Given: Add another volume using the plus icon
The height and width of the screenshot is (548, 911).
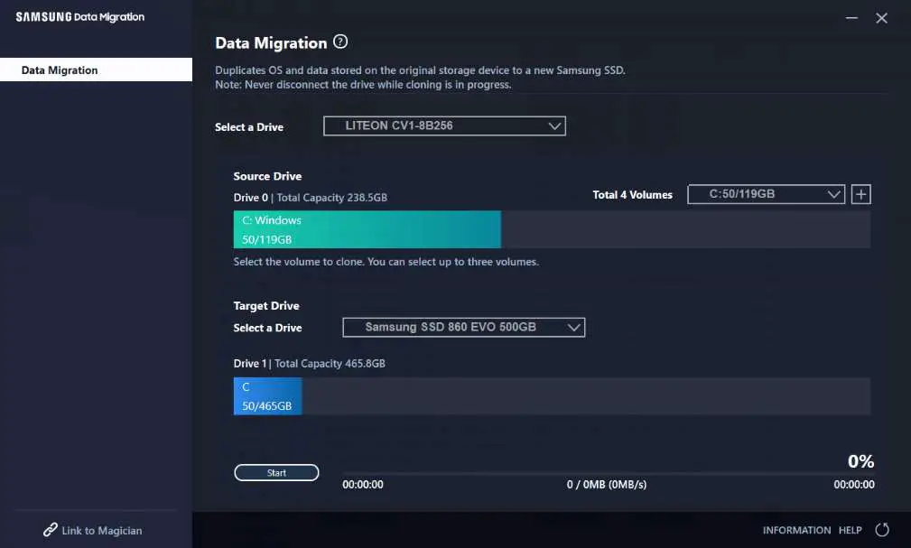Looking at the screenshot, I should (x=860, y=193).
